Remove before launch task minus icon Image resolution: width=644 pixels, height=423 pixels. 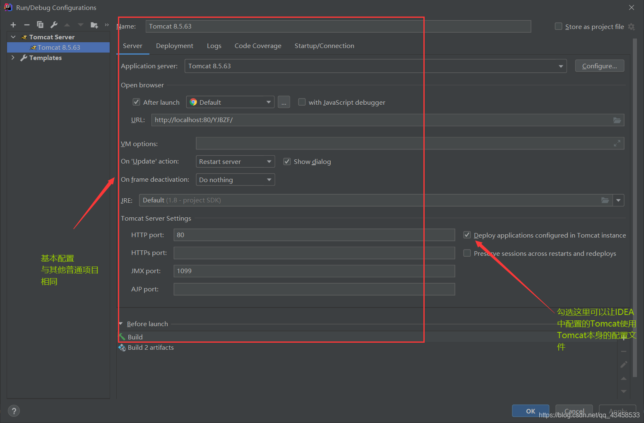[x=624, y=351]
